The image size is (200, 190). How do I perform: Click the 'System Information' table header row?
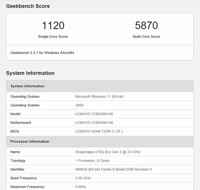(x=100, y=86)
